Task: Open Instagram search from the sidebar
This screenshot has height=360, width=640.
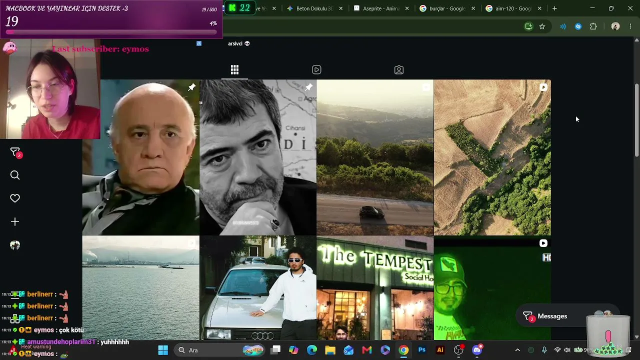Action: point(15,175)
